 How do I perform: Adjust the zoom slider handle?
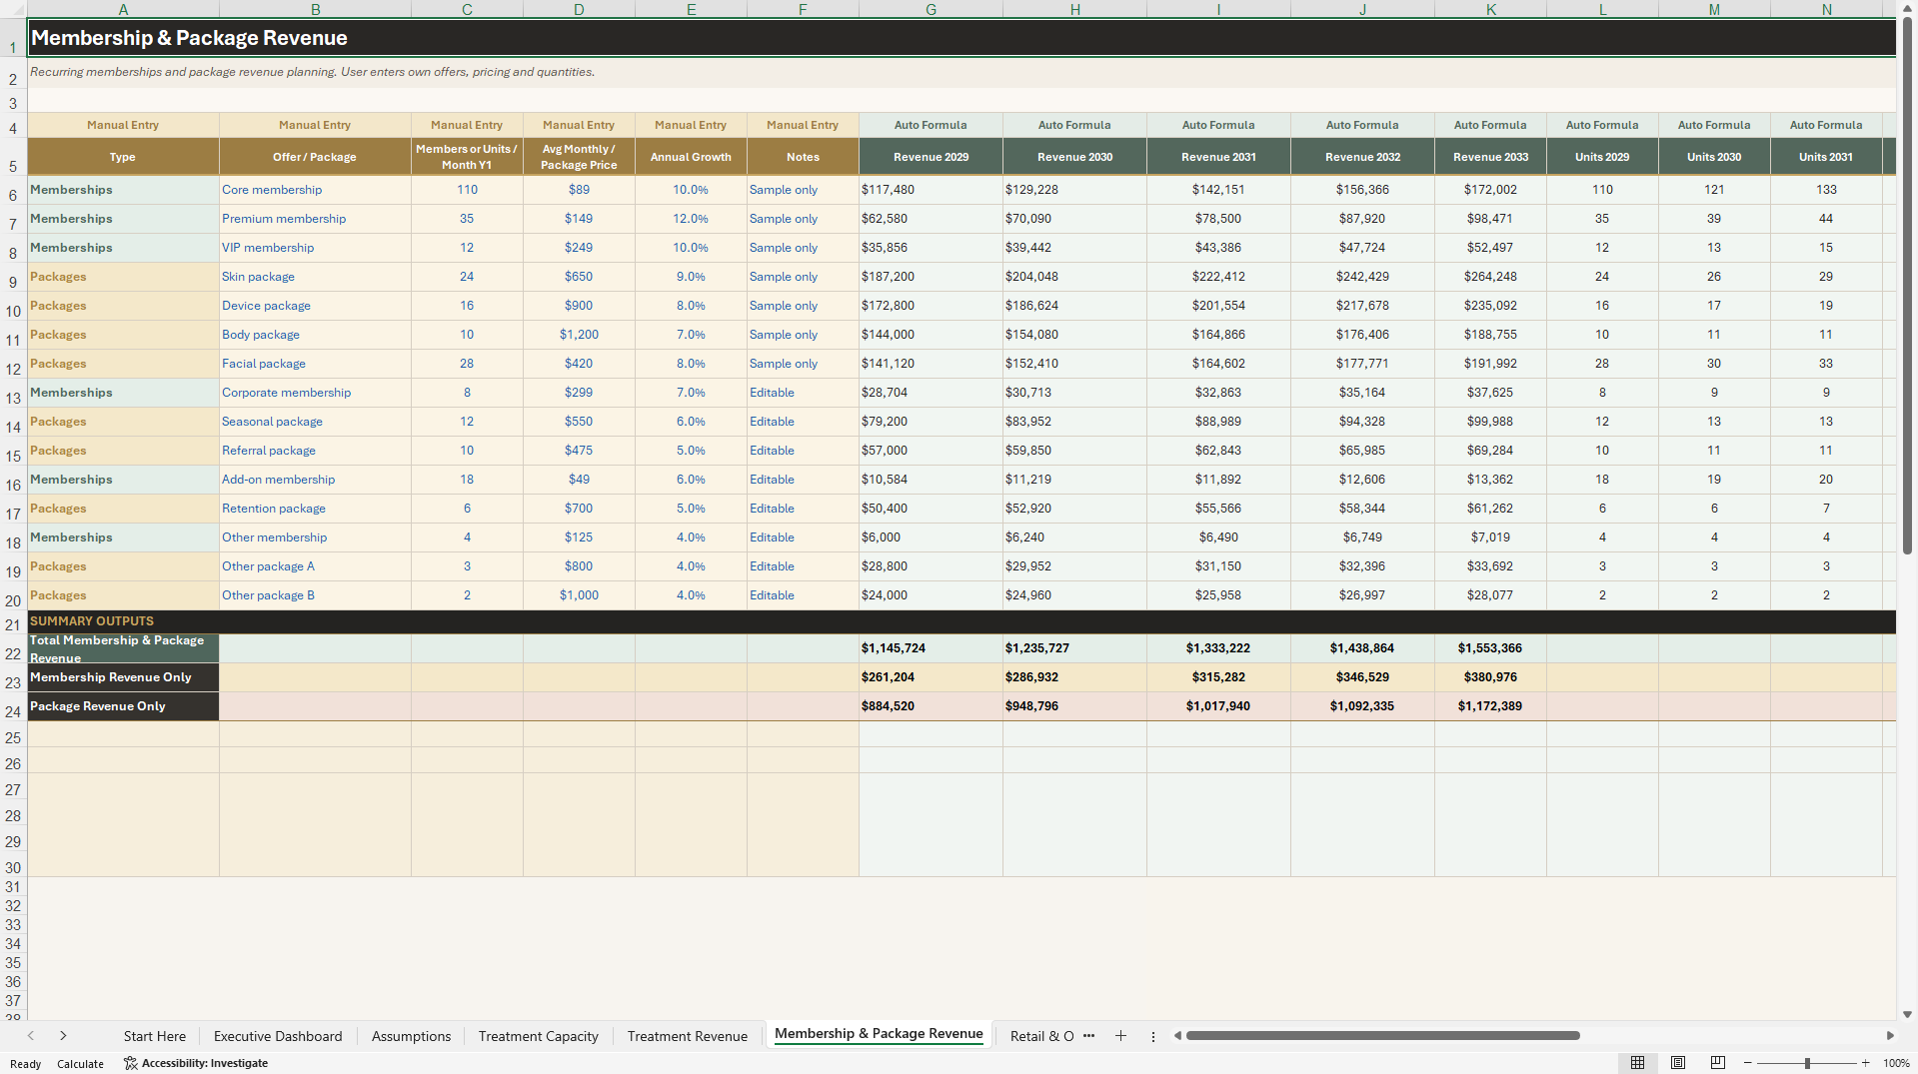click(1807, 1063)
